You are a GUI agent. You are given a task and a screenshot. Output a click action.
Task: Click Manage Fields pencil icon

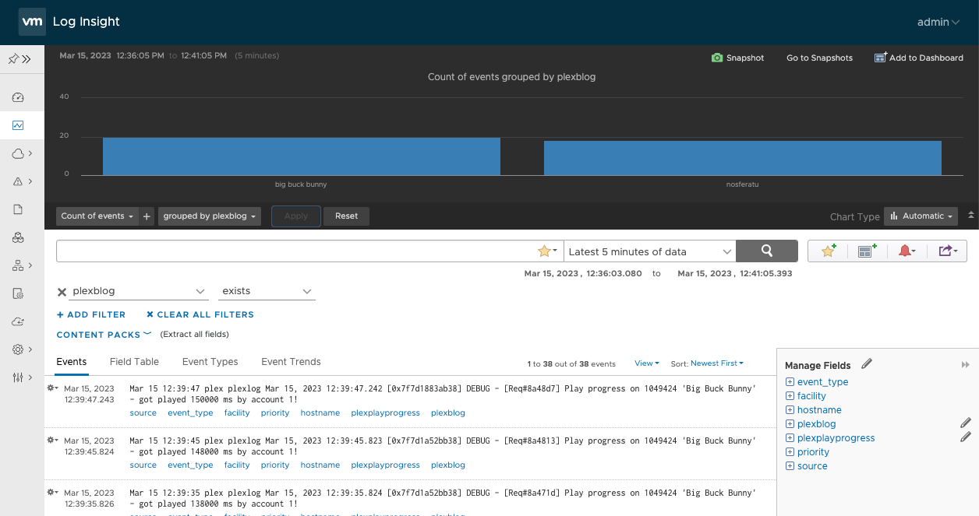[867, 363]
